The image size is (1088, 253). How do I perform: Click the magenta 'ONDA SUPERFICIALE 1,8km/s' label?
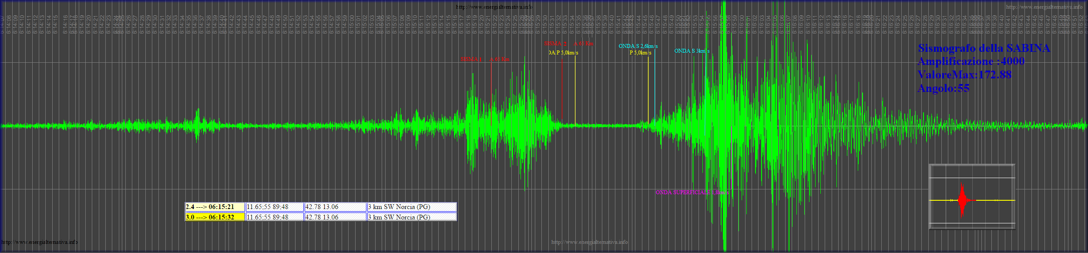692,192
